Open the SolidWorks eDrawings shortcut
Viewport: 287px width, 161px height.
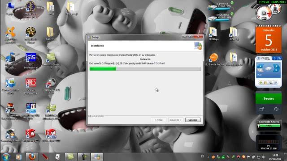point(51,112)
